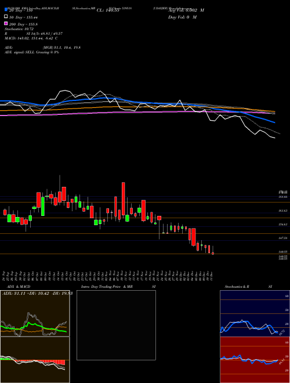The image size is (290, 383).
Task: Open the red RSI chart panel
Action: pos(255,360)
